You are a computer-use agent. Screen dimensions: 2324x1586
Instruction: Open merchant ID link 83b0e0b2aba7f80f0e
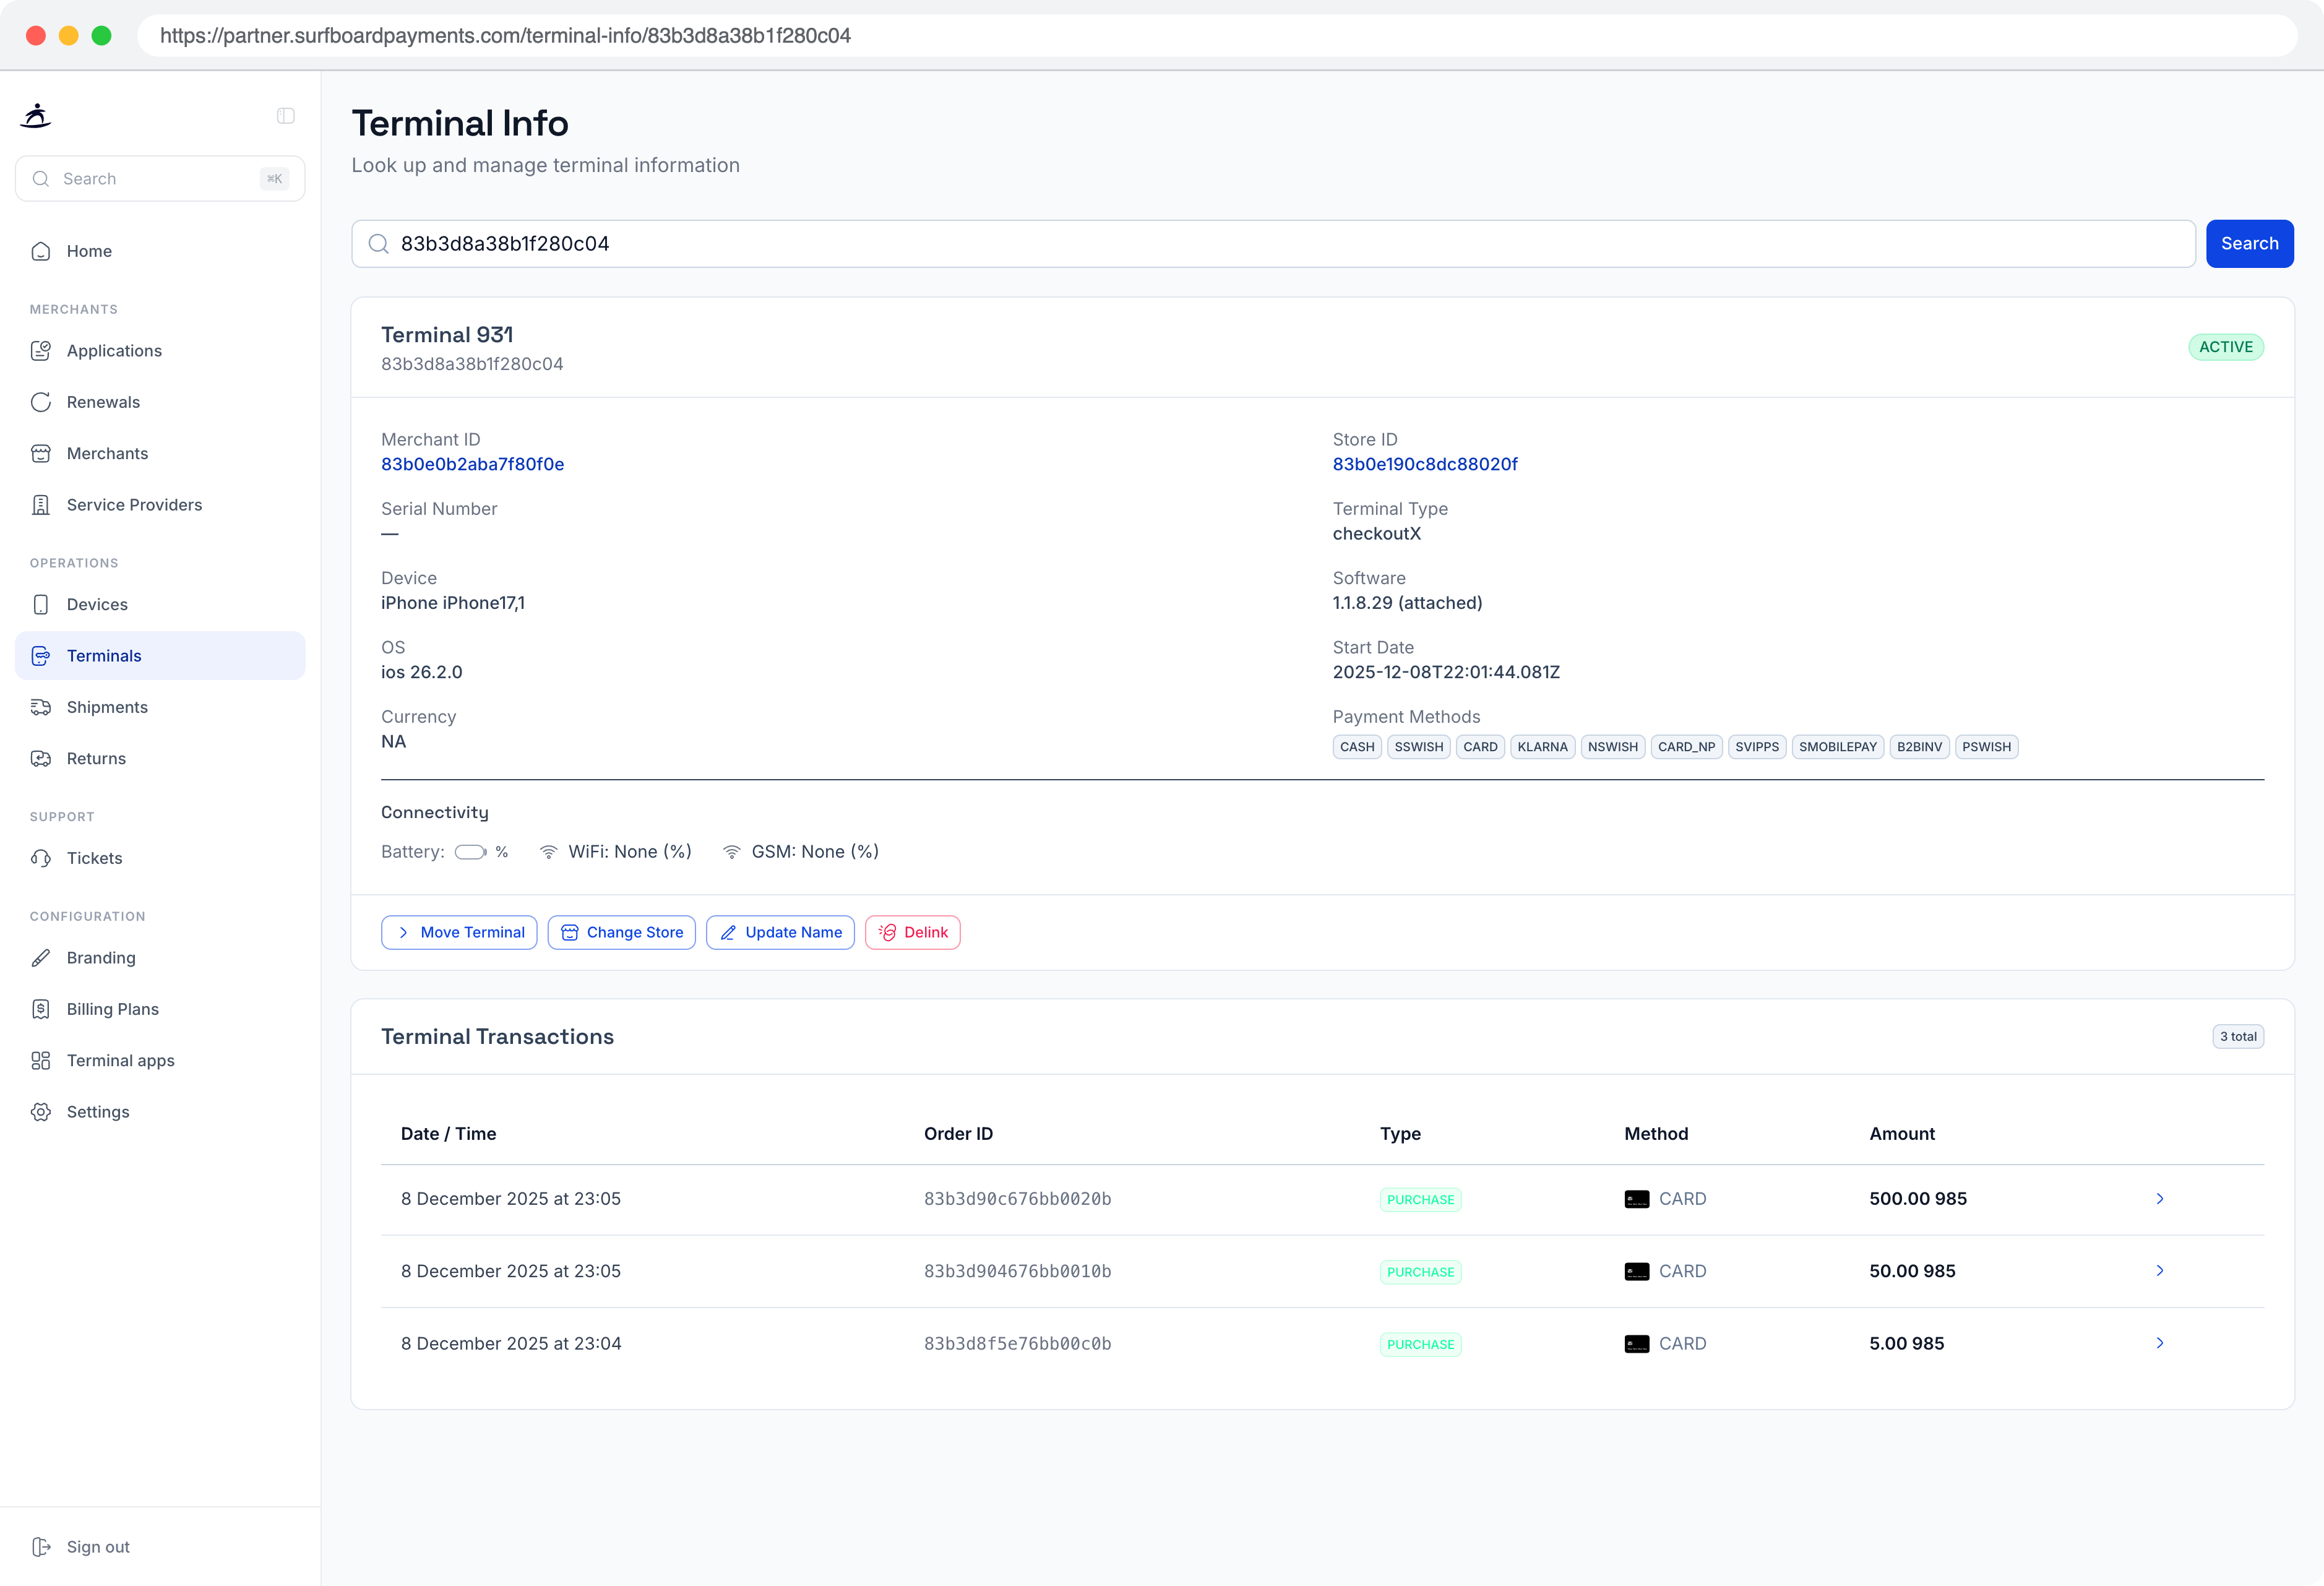(x=472, y=464)
